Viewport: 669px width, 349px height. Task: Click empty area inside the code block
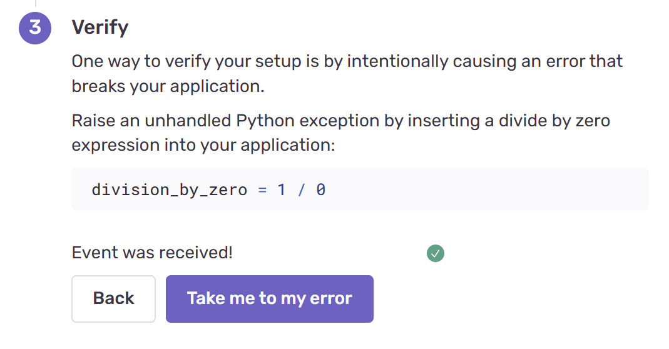[x=486, y=190]
